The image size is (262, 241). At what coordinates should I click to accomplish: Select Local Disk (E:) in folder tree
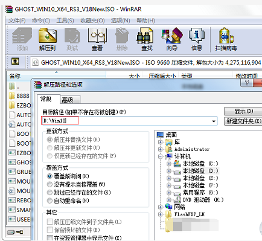coord(196,178)
